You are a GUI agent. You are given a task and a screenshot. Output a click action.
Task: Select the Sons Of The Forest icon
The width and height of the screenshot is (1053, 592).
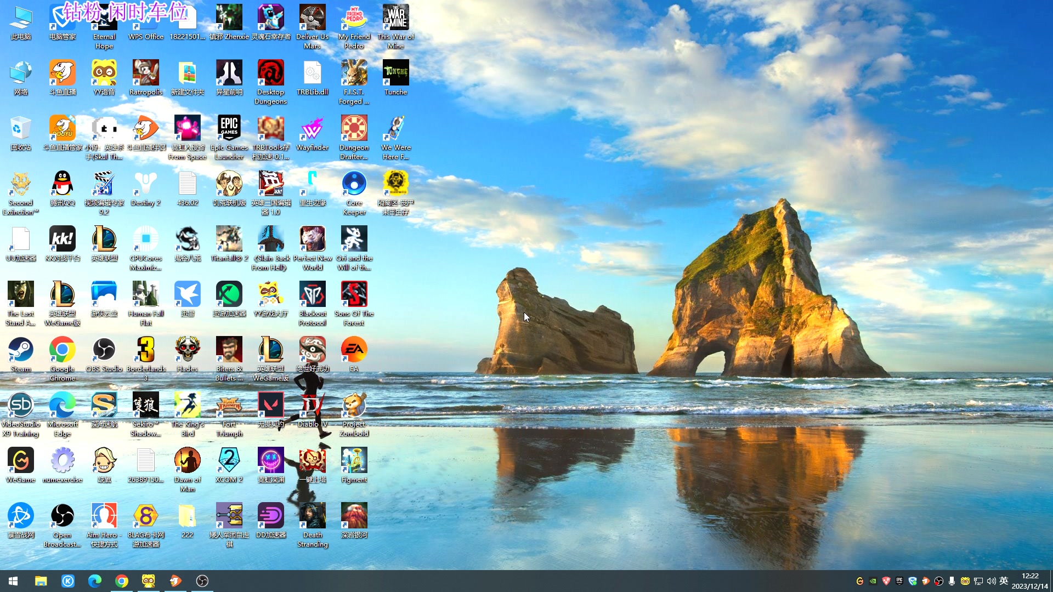click(x=354, y=304)
